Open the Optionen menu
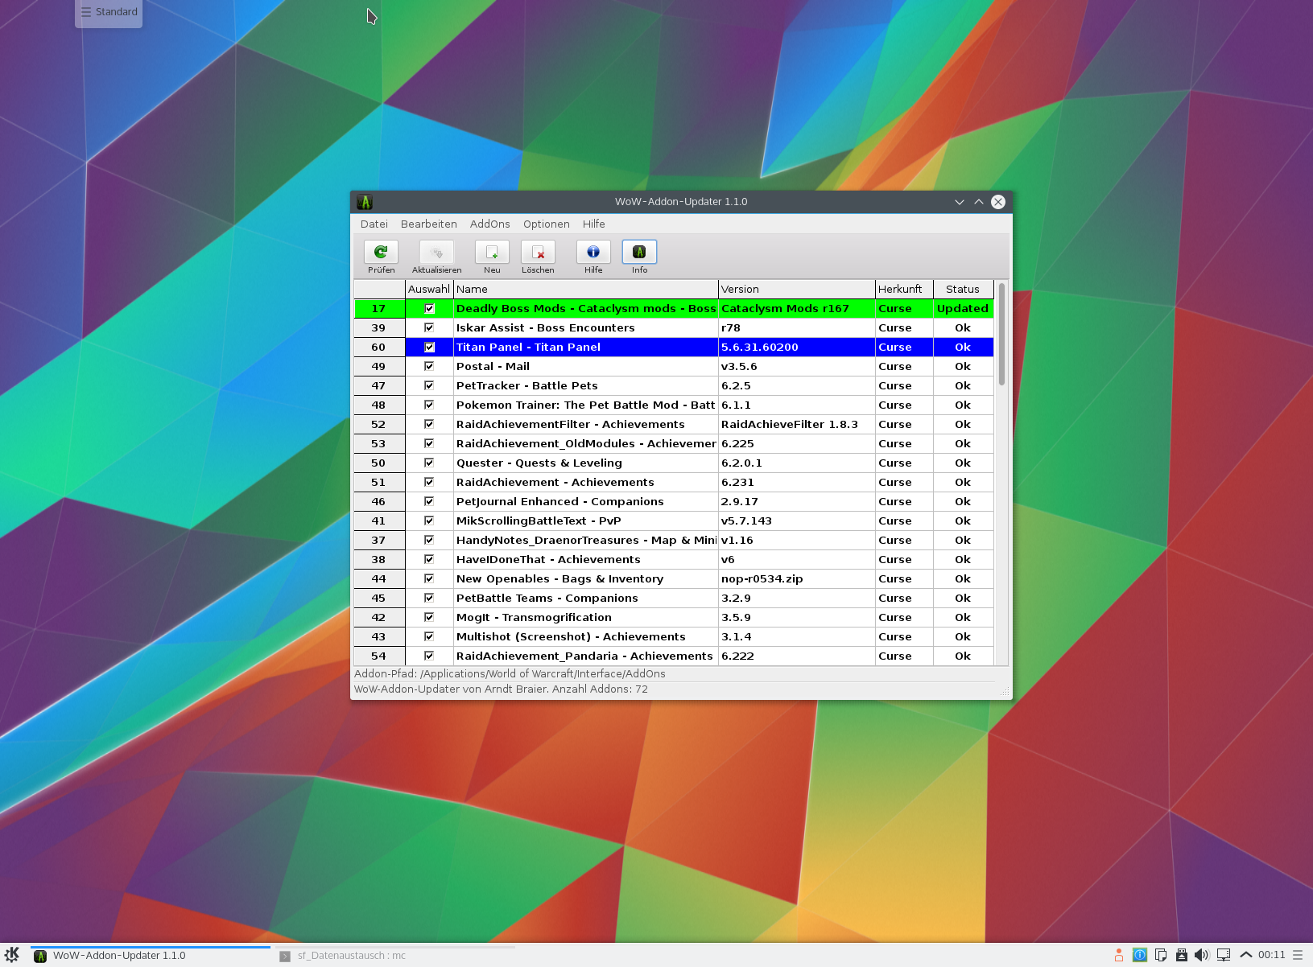Viewport: 1313px width, 967px height. (x=547, y=224)
